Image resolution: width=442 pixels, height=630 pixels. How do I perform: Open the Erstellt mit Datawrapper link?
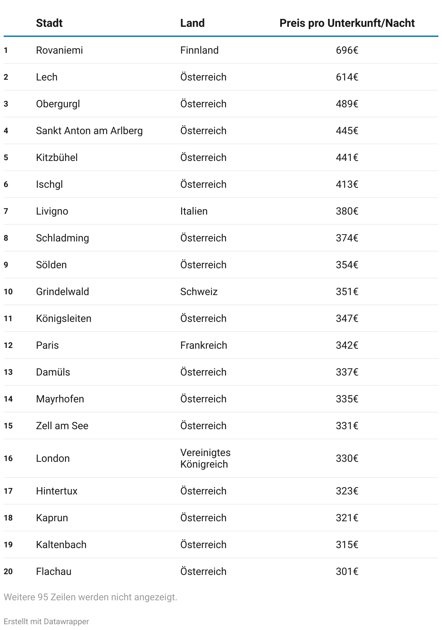click(46, 621)
